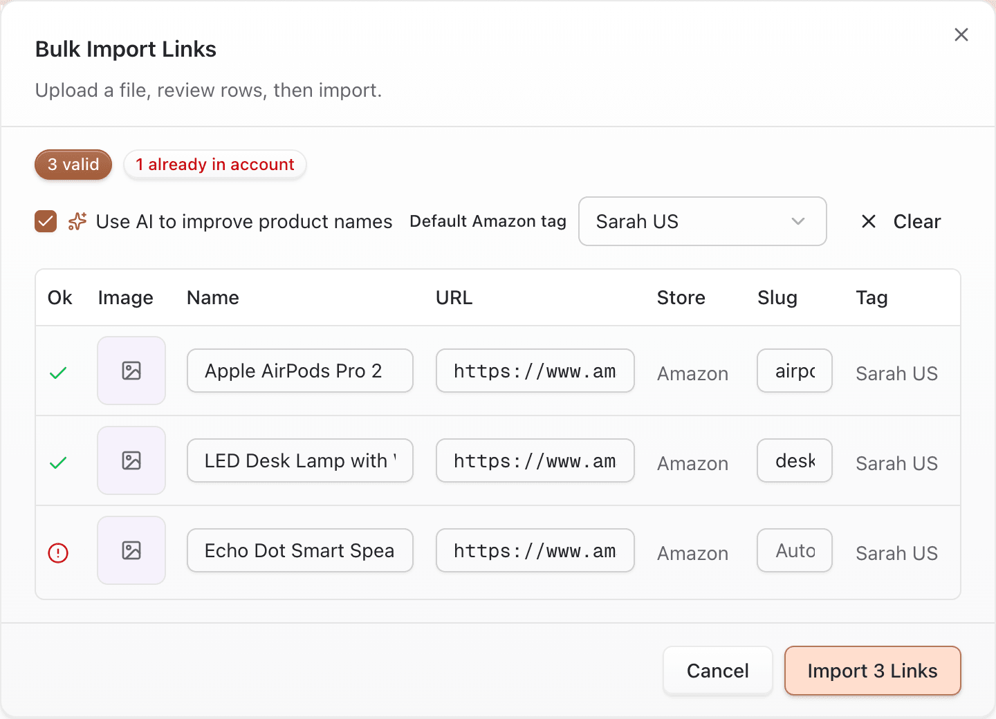Screen dimensions: 996x719
Task: Select the image placeholder for Apple AirPods Pro 2
Action: point(131,371)
